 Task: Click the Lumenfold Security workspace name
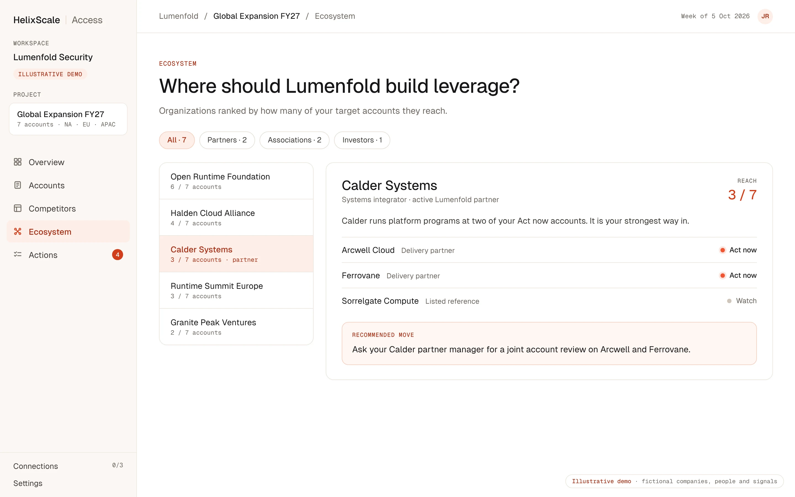click(x=53, y=57)
